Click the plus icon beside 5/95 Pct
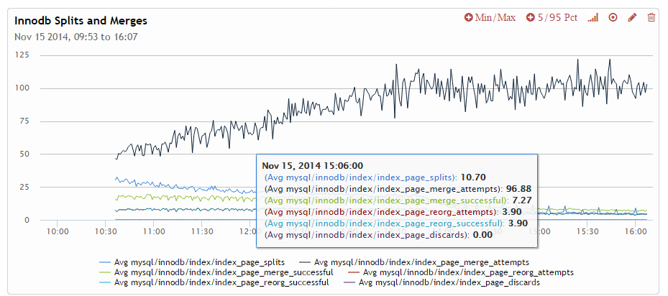 coord(531,17)
